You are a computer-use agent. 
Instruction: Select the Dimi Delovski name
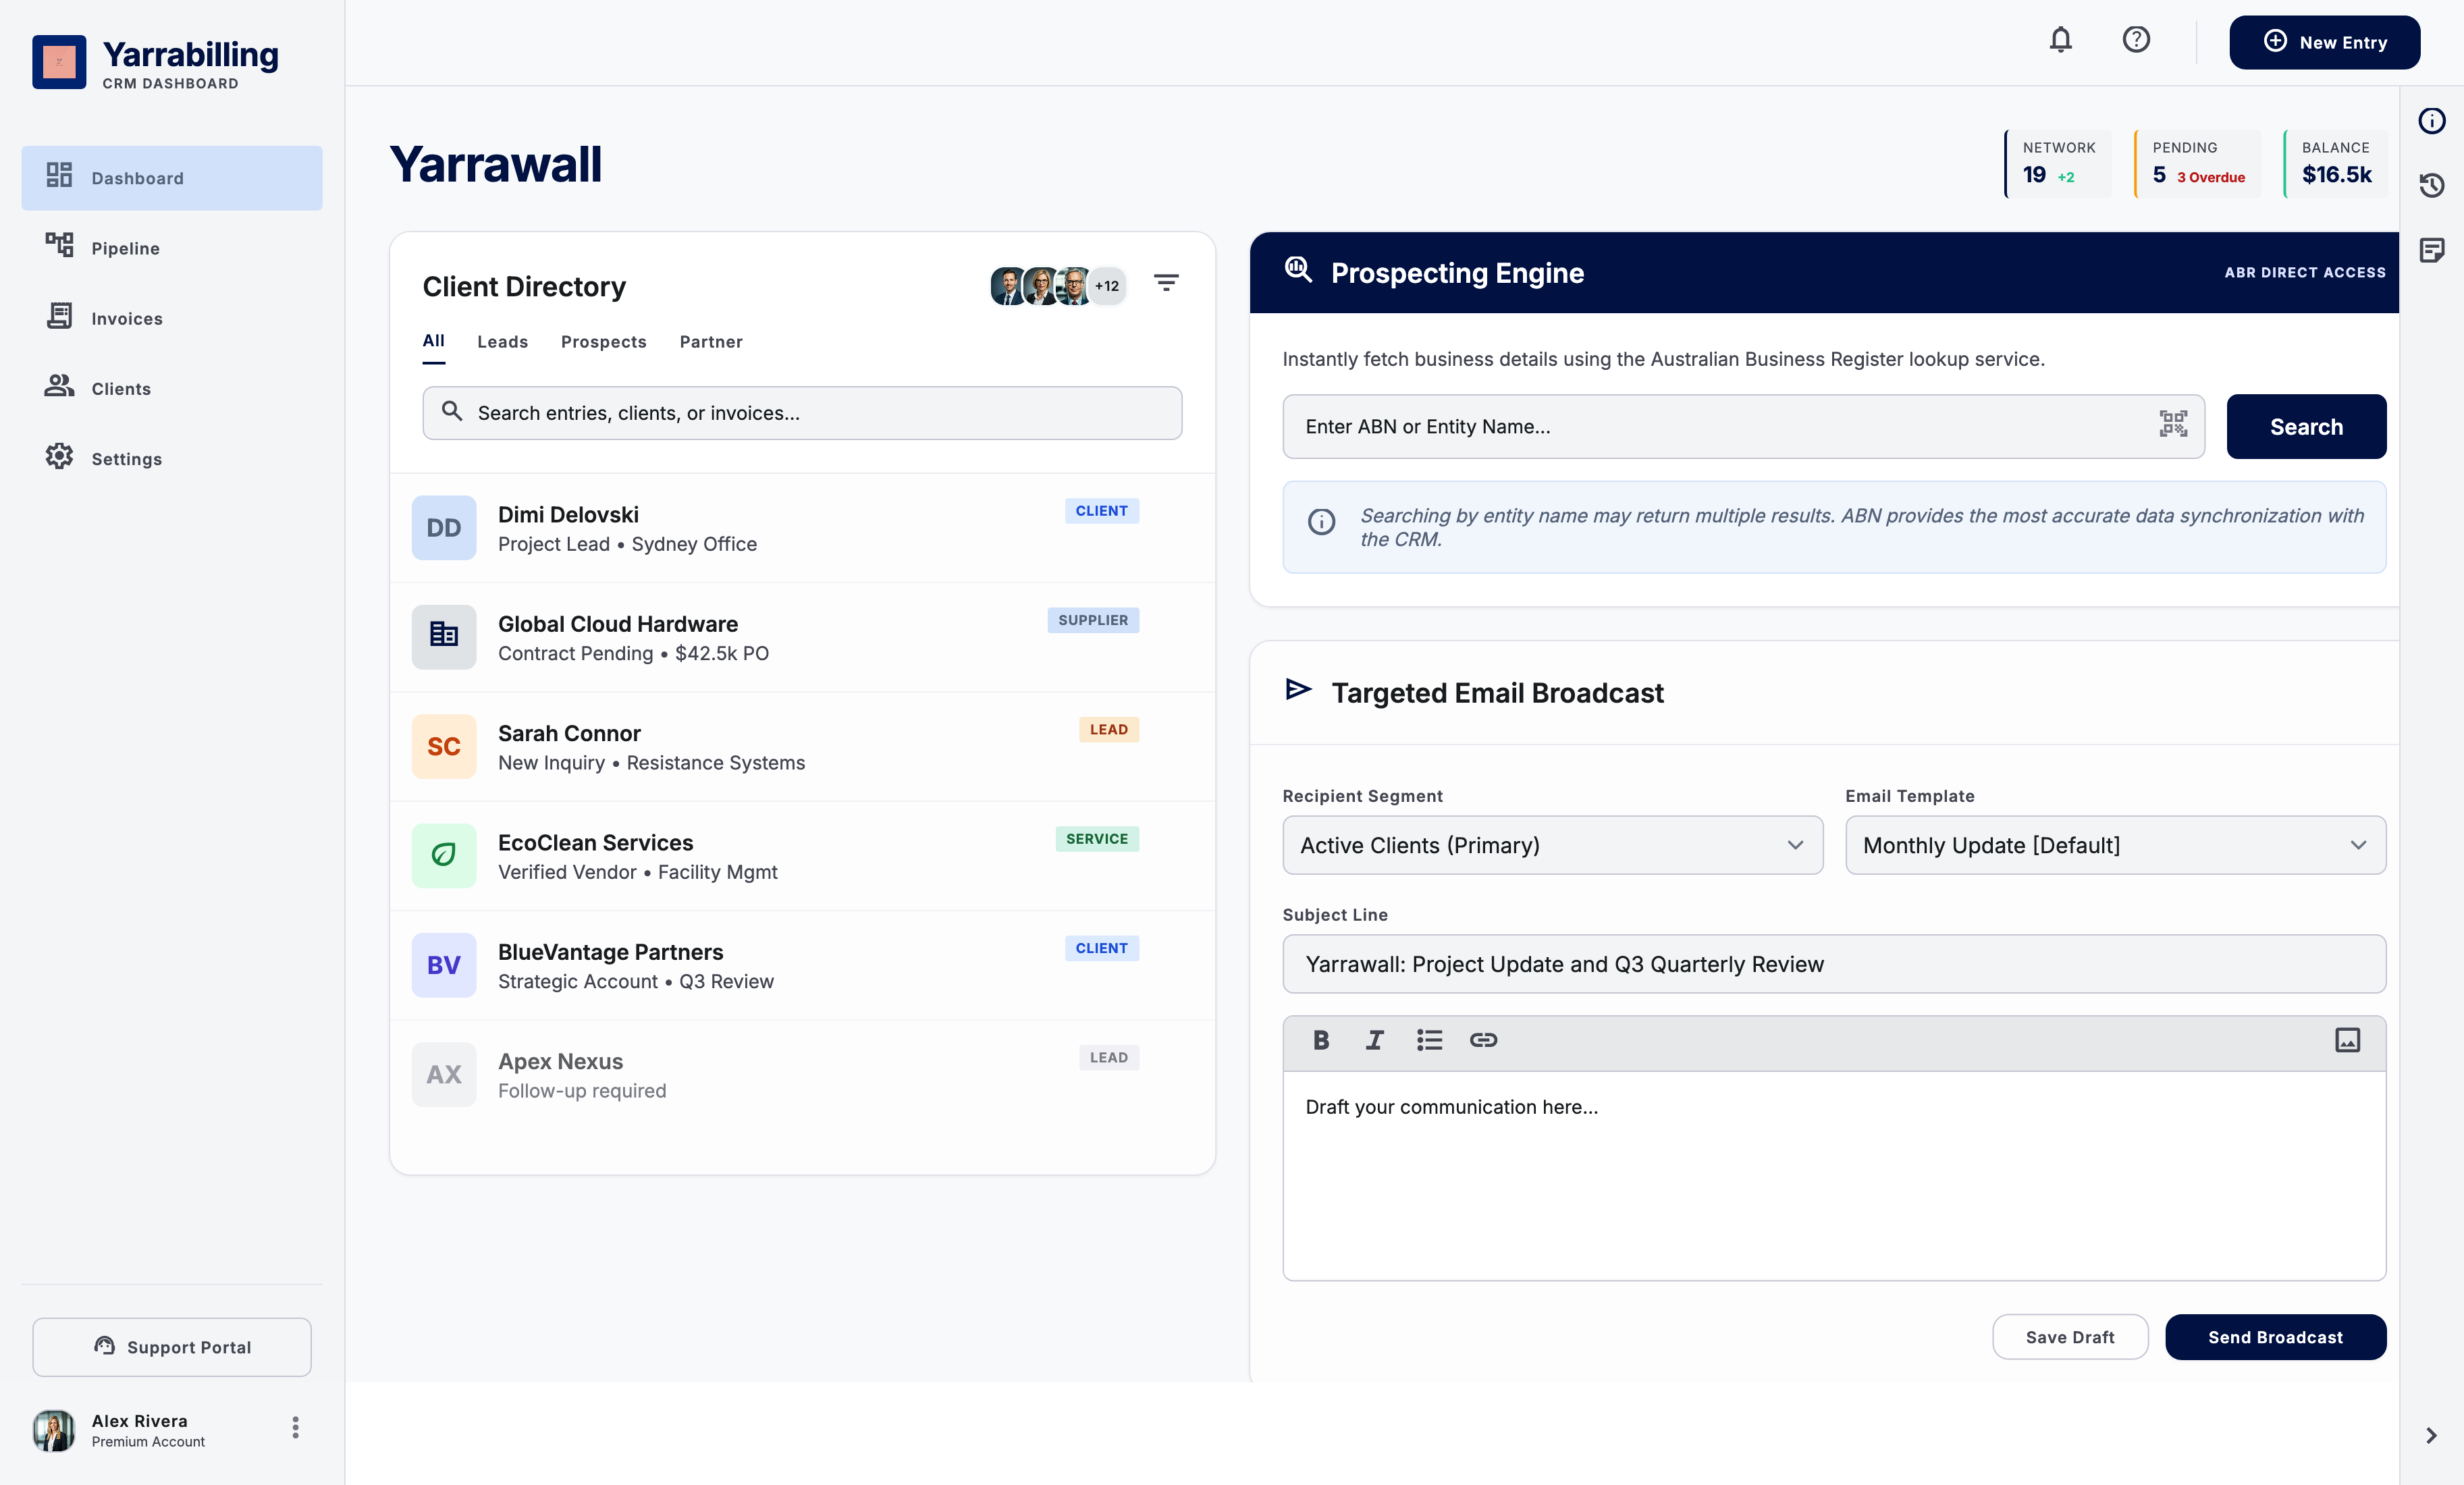pos(568,514)
